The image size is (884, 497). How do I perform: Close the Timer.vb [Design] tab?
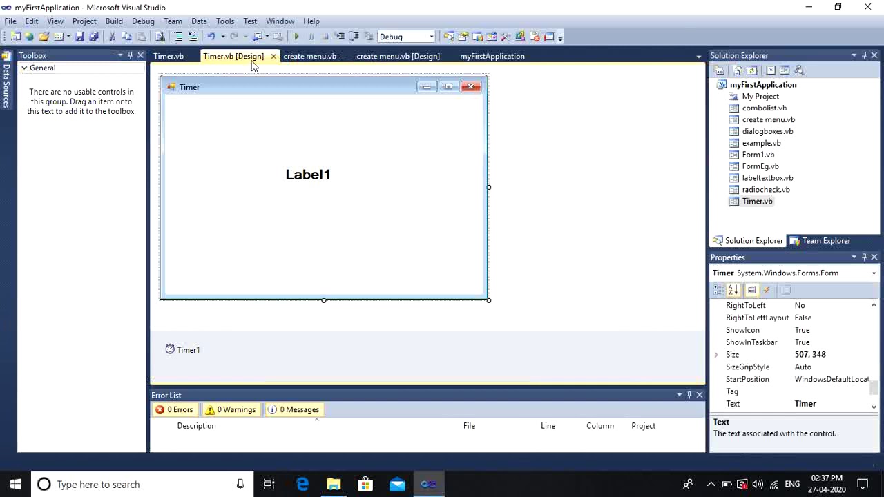[273, 56]
